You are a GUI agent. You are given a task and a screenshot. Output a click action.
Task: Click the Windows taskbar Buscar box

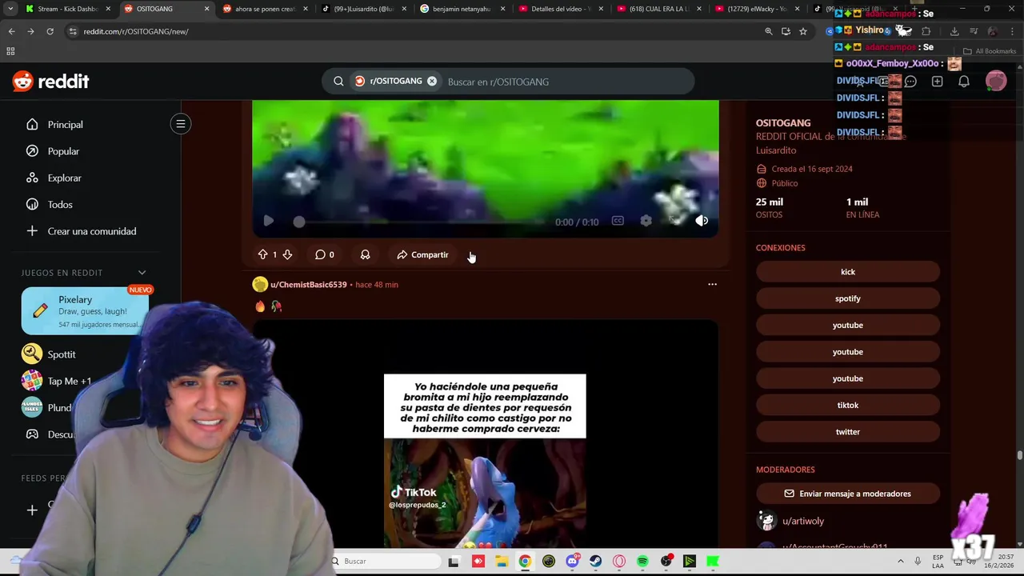386,562
